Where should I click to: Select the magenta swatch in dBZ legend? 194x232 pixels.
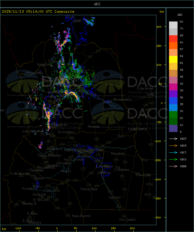pos(173,87)
